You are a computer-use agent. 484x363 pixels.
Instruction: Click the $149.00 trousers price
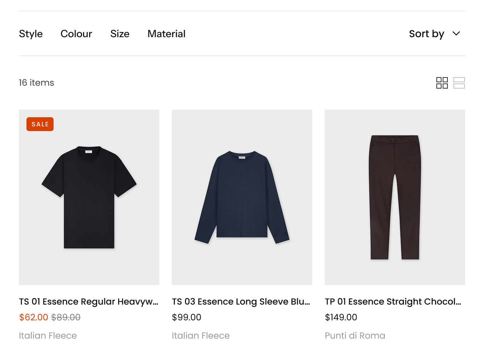pyautogui.click(x=341, y=317)
